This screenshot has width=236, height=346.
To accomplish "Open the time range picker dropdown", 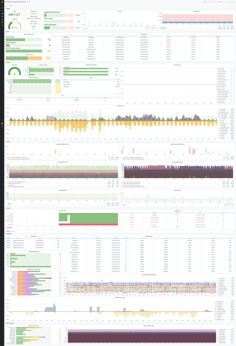I will point(221,2).
